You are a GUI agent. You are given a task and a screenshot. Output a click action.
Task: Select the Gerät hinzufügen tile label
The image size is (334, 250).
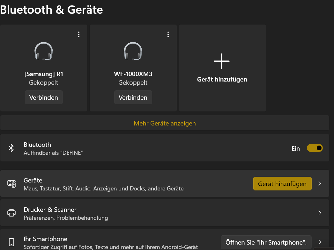coord(222,79)
